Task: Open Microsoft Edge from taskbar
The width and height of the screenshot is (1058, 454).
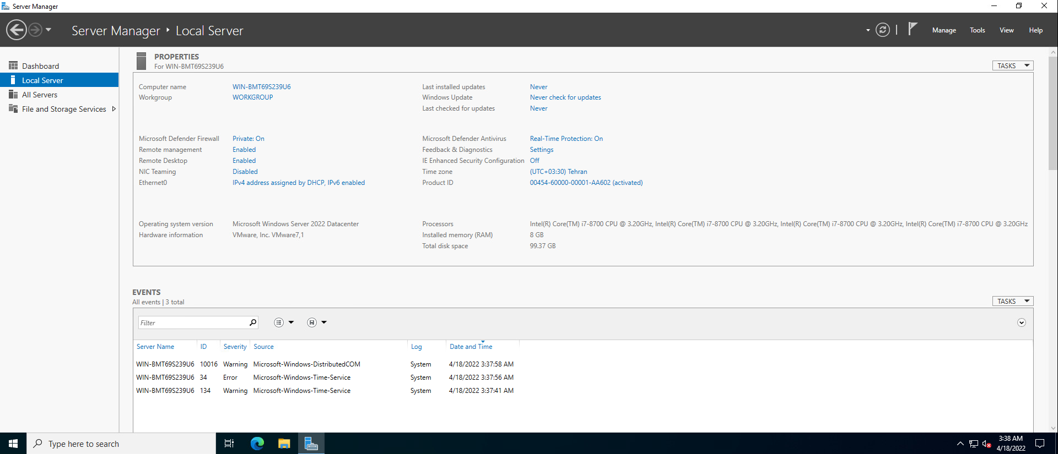Action: coord(257,444)
